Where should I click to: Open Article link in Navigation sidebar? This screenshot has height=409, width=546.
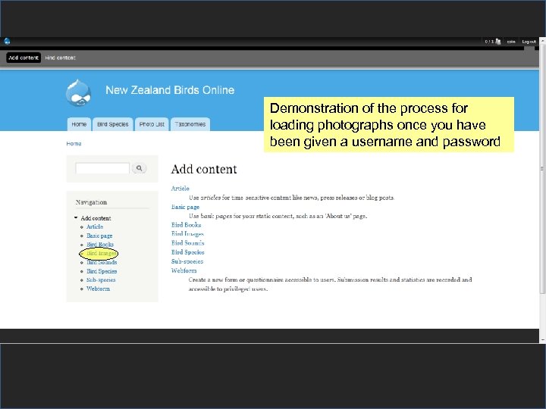(95, 226)
